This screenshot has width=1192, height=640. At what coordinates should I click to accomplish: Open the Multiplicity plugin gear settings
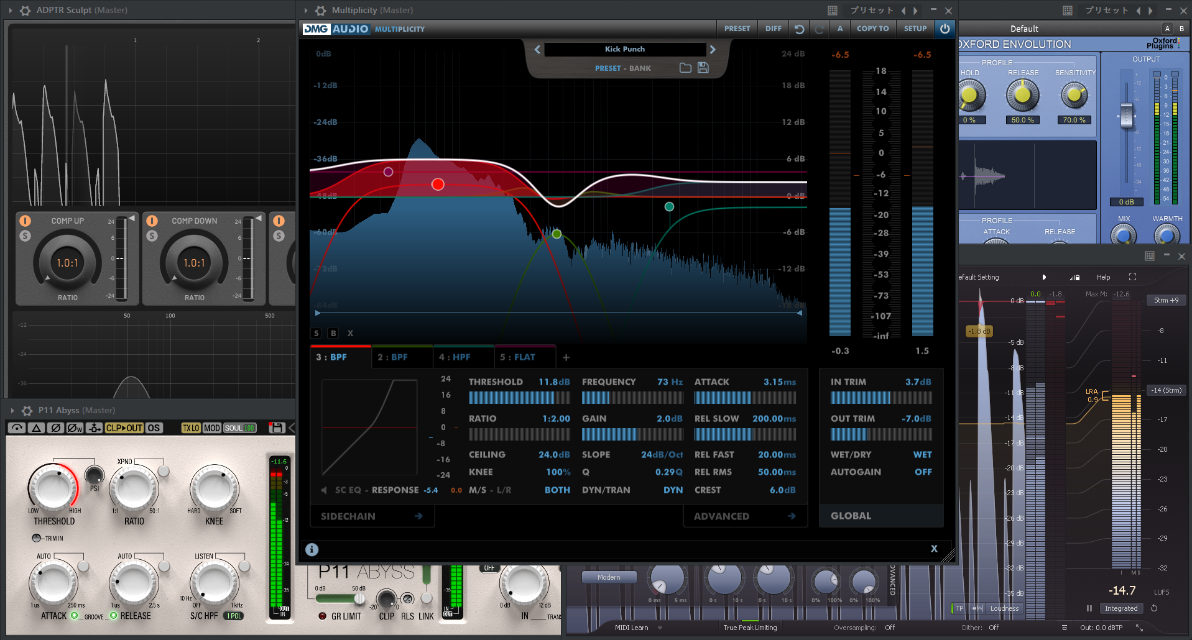point(320,11)
